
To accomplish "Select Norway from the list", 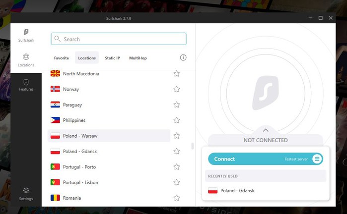I will pyautogui.click(x=109, y=89).
